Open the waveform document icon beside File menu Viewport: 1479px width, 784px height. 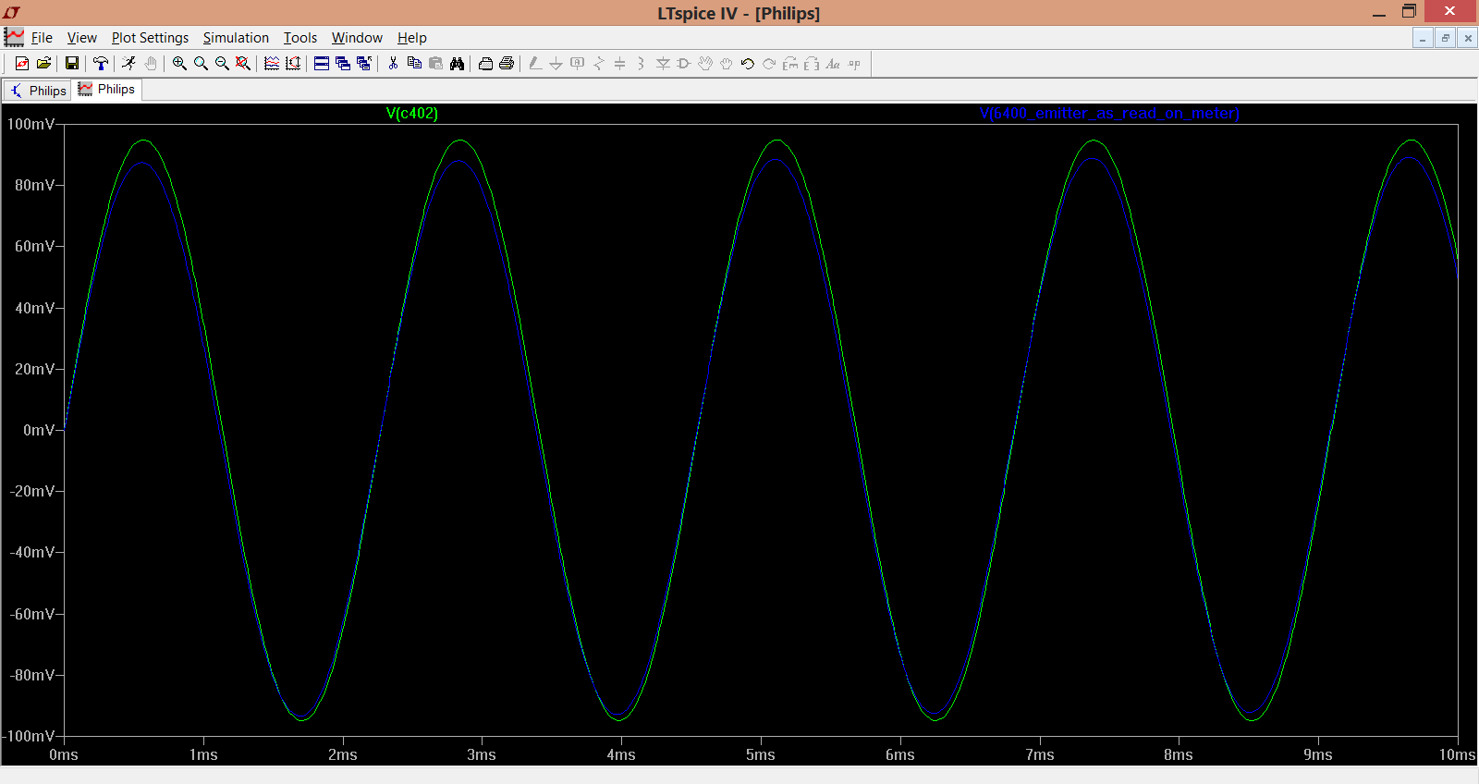coord(14,37)
